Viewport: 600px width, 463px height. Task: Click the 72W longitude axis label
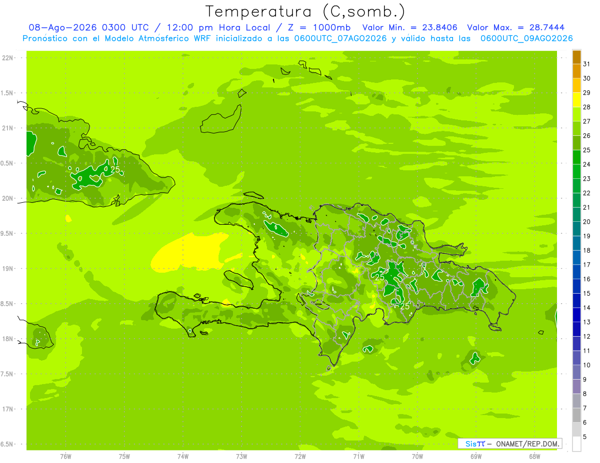[300, 457]
